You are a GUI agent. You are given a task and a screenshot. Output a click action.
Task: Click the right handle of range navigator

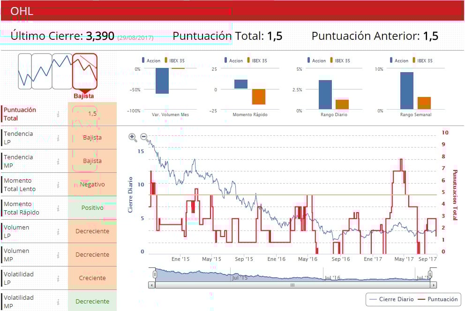[430, 274]
